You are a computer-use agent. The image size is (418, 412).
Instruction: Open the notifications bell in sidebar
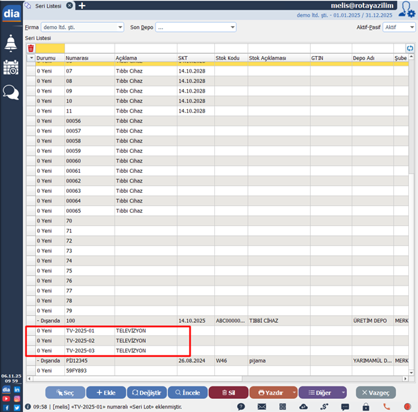click(11, 43)
